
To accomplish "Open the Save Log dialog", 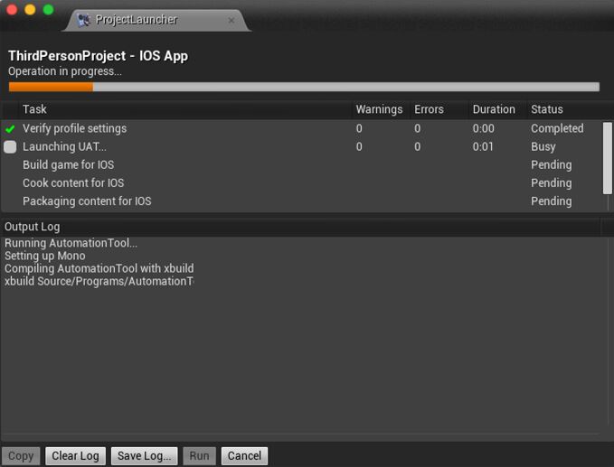I will (x=144, y=456).
